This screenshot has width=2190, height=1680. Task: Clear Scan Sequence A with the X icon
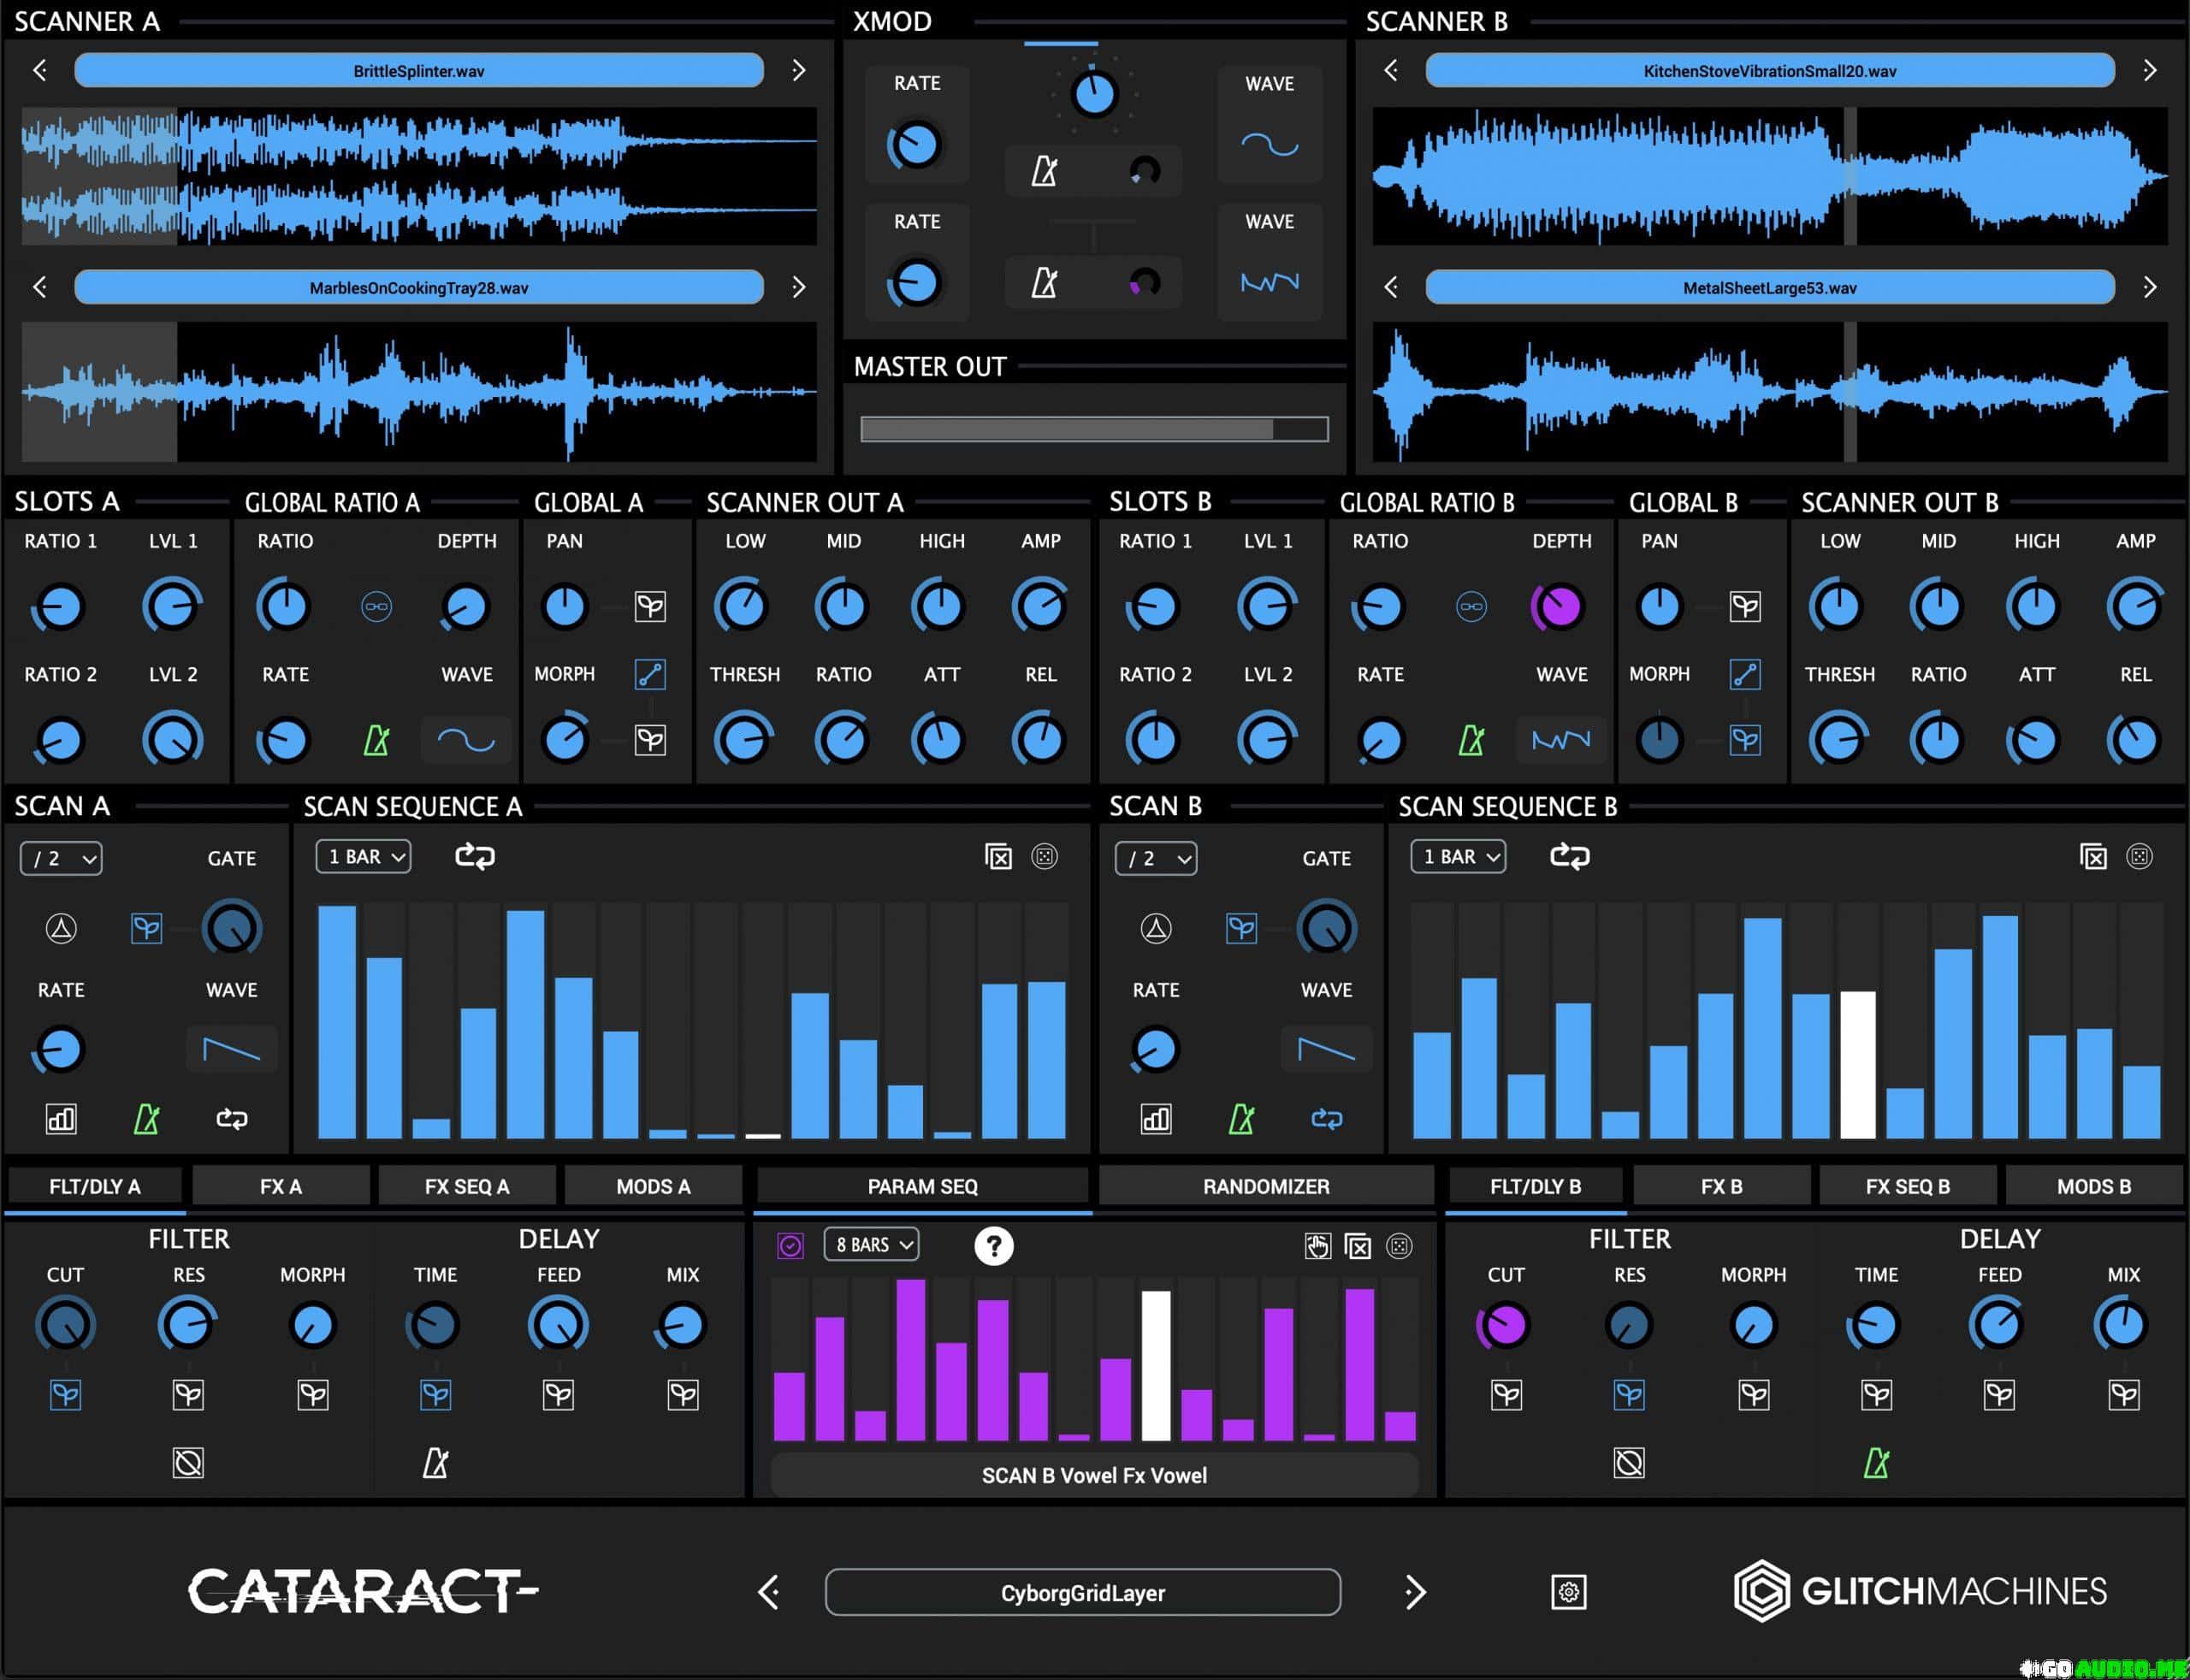click(998, 857)
